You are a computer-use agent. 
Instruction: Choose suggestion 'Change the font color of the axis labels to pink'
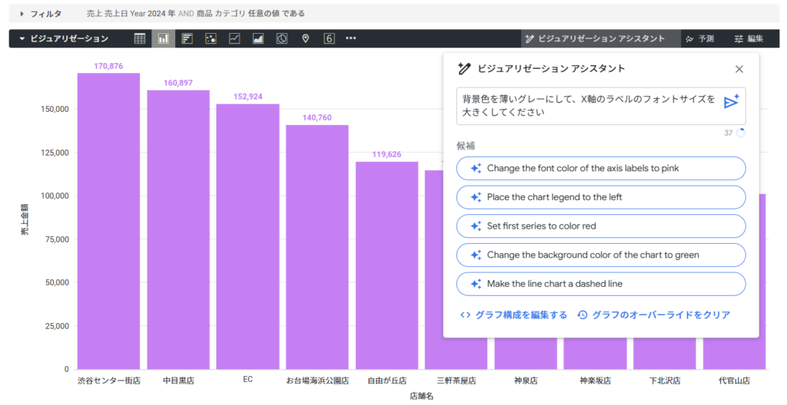point(601,169)
